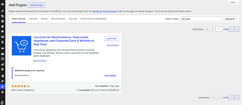Switch to Featured plugins tab

pyautogui.click(x=33, y=19)
